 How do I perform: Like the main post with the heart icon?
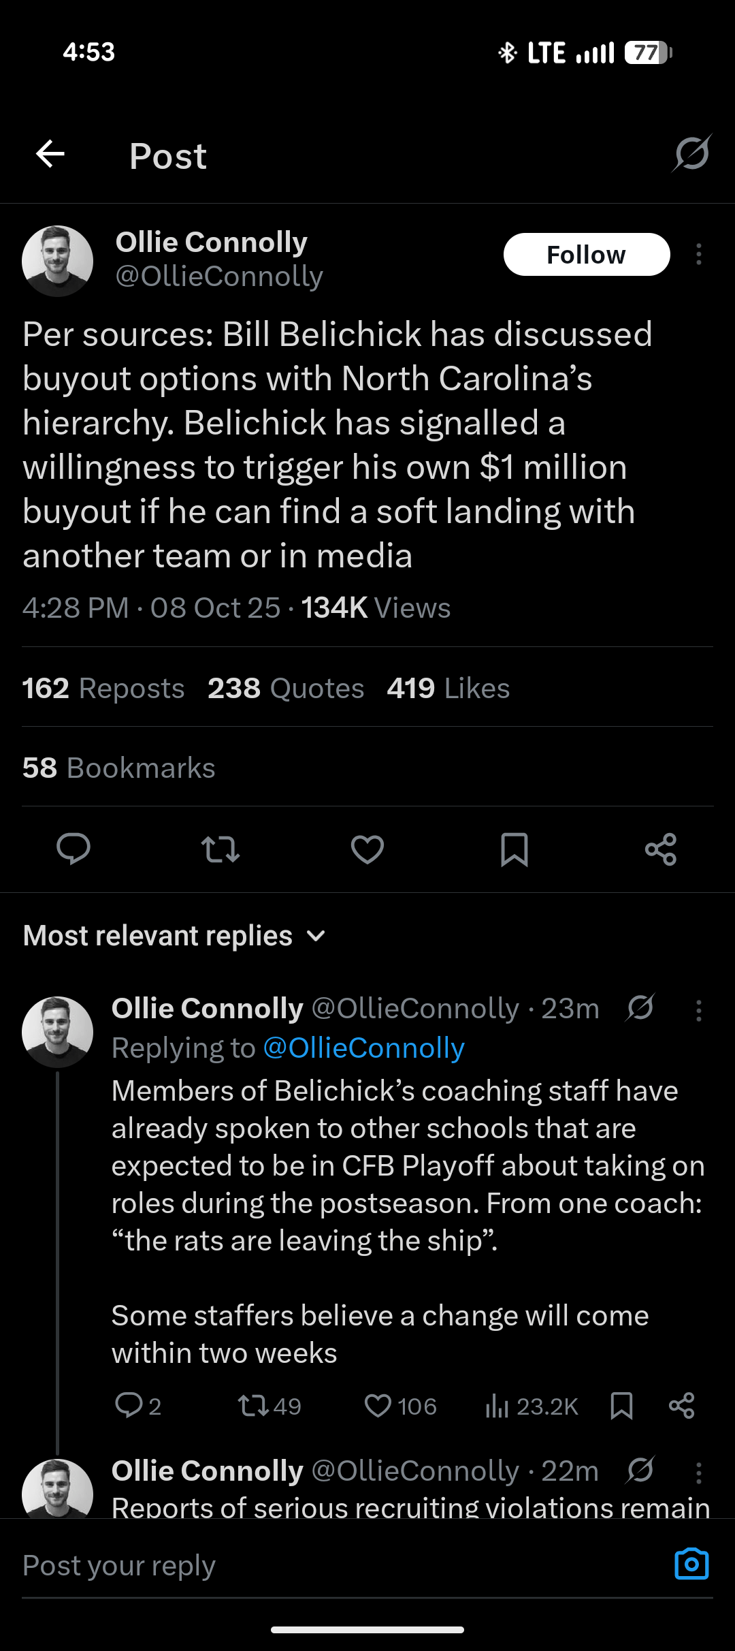(x=367, y=849)
